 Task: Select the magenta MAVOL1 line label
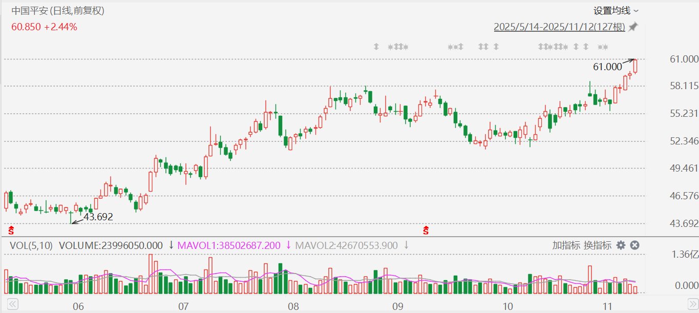tap(228, 245)
